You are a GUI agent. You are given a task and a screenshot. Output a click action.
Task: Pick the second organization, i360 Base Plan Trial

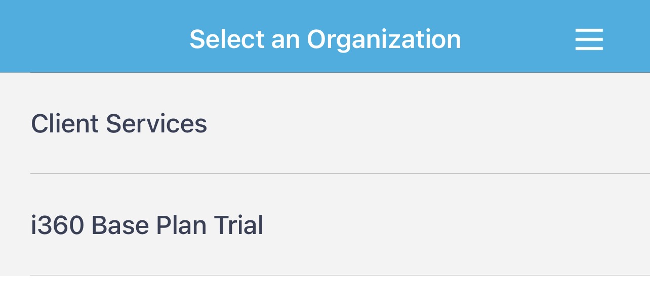[147, 225]
